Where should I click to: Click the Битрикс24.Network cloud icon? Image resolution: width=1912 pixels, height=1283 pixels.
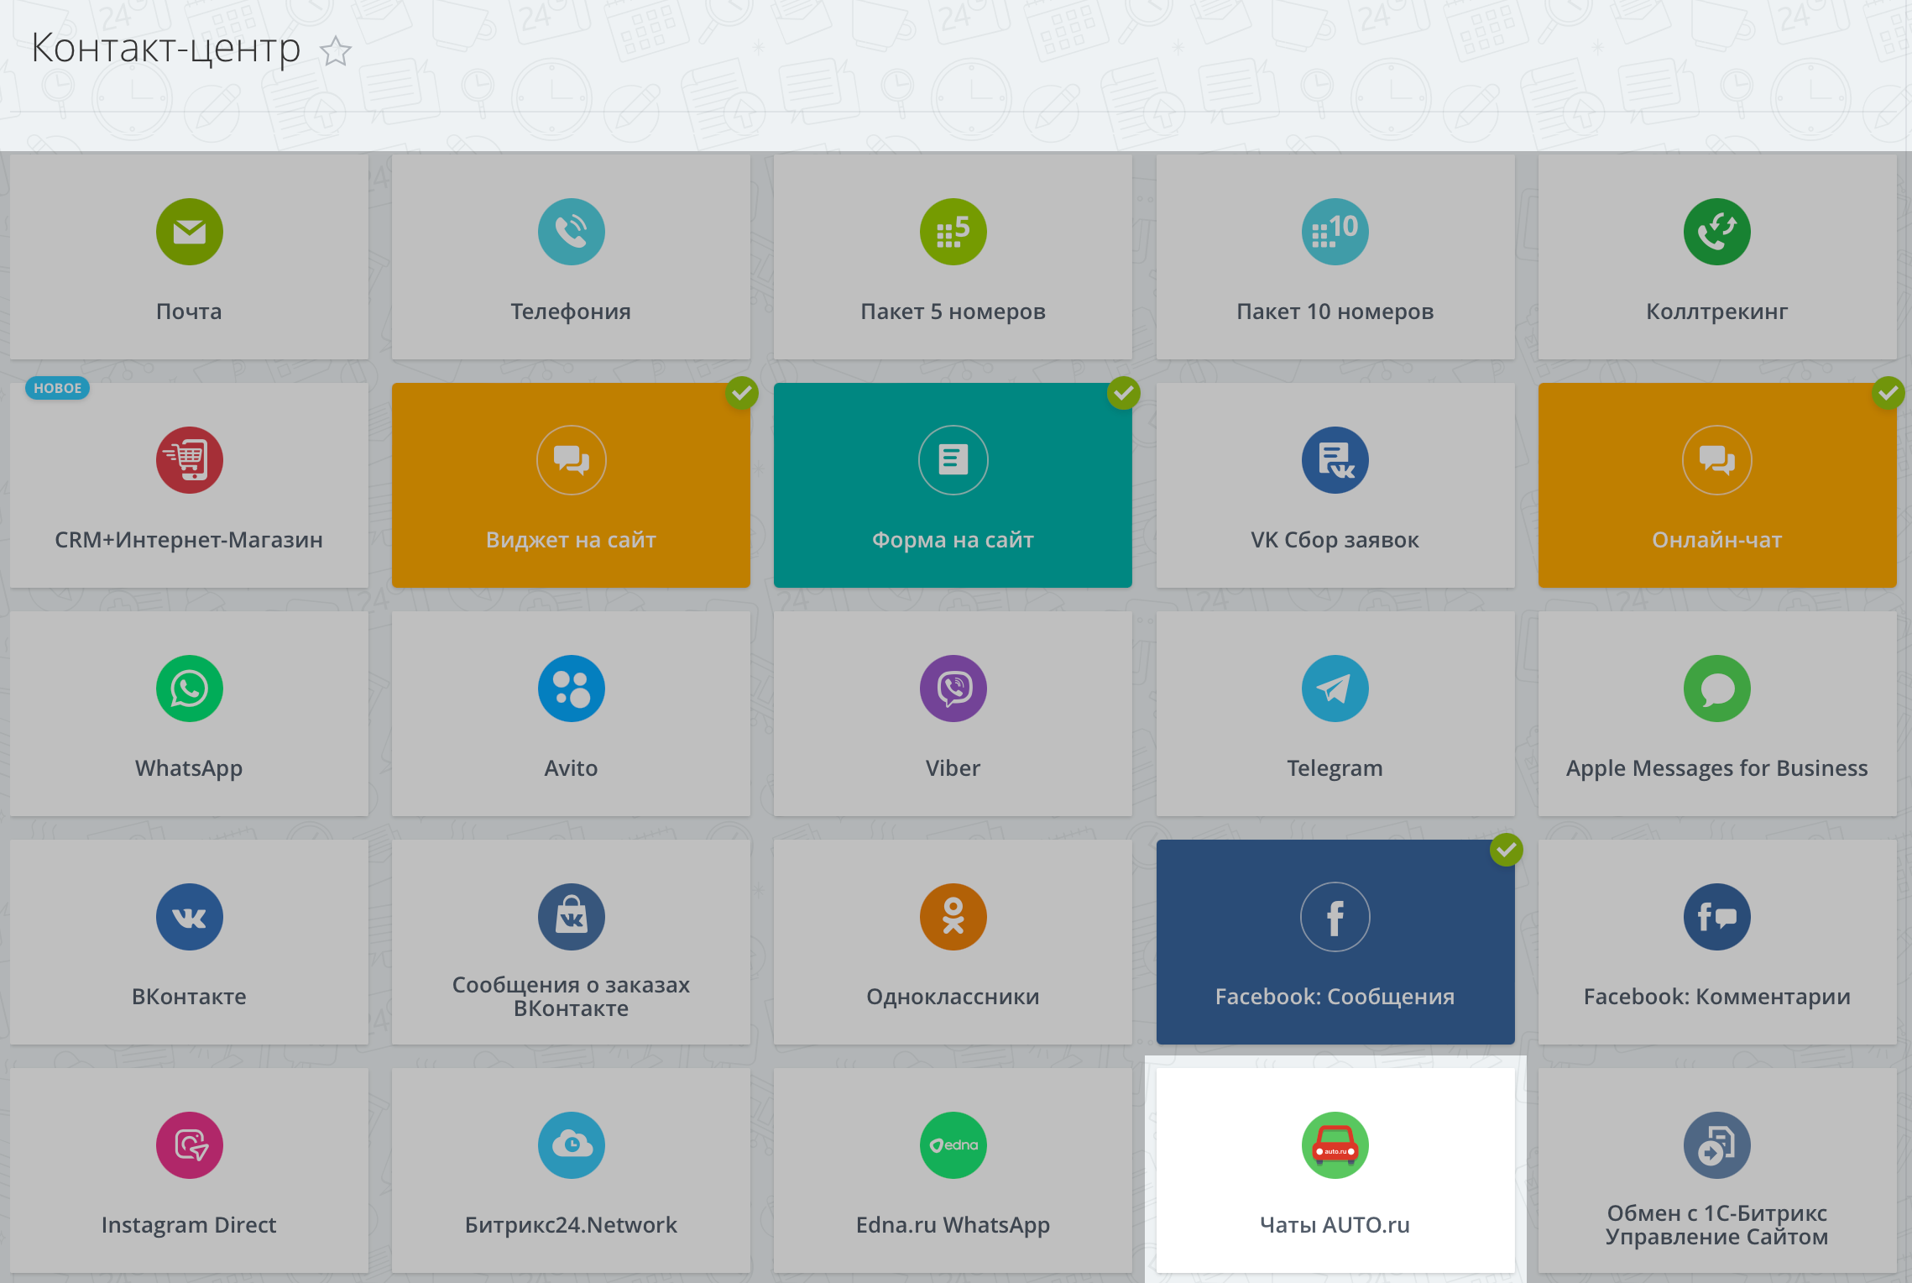tap(571, 1145)
